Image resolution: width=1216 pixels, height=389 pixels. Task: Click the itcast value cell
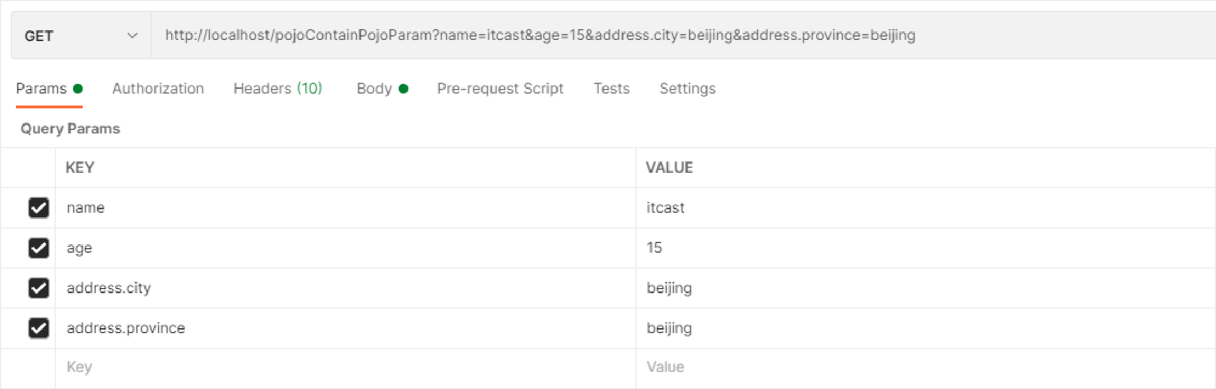click(x=926, y=208)
